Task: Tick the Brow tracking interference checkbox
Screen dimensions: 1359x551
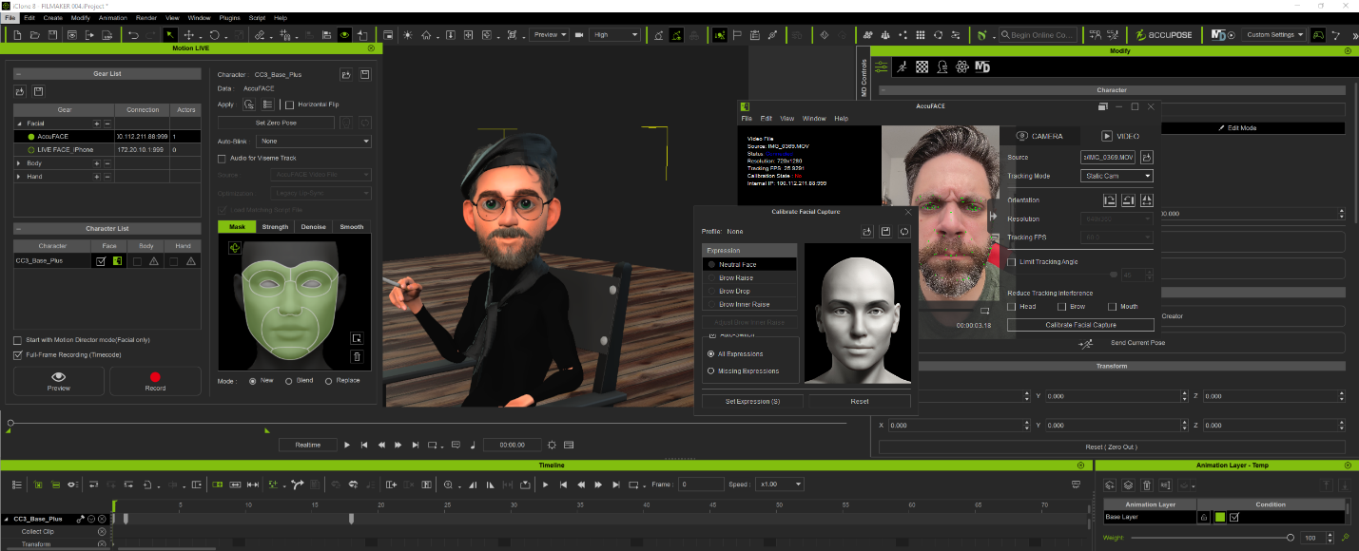Action: coord(1061,307)
